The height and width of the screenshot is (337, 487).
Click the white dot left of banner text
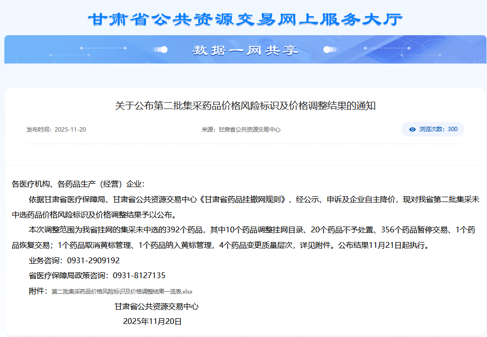click(x=164, y=50)
